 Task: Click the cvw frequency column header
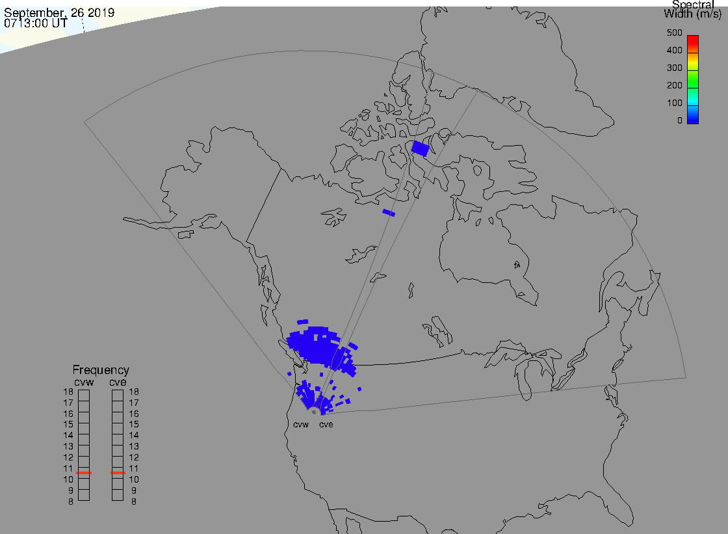point(84,382)
